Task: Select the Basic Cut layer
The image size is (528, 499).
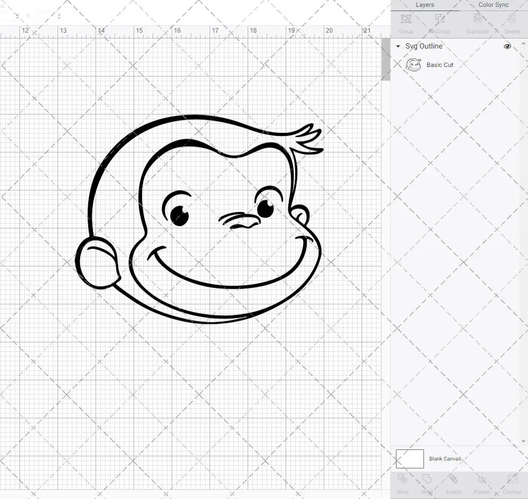Action: pyautogui.click(x=440, y=65)
